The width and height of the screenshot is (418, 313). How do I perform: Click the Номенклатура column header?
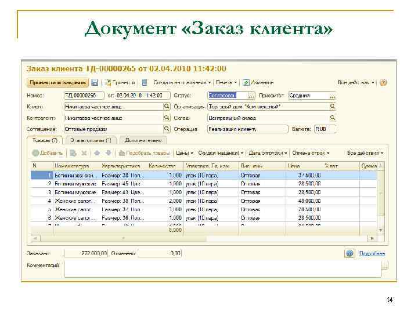[77, 166]
